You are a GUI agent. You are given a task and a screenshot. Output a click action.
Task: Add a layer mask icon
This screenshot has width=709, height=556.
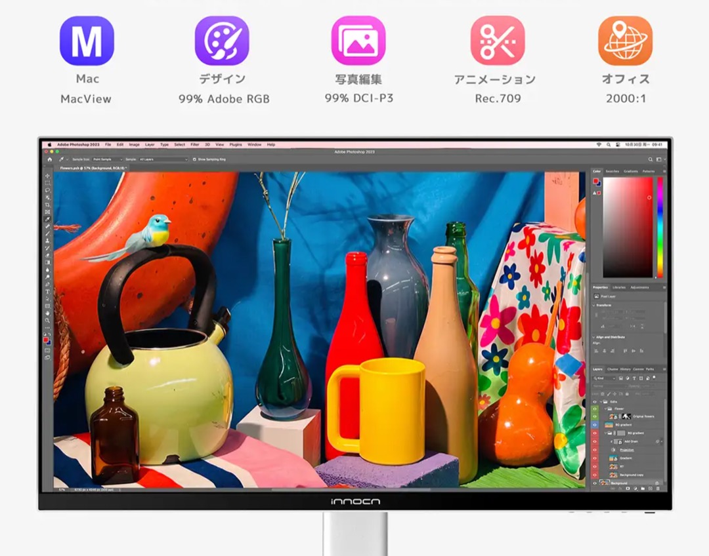[x=628, y=488]
